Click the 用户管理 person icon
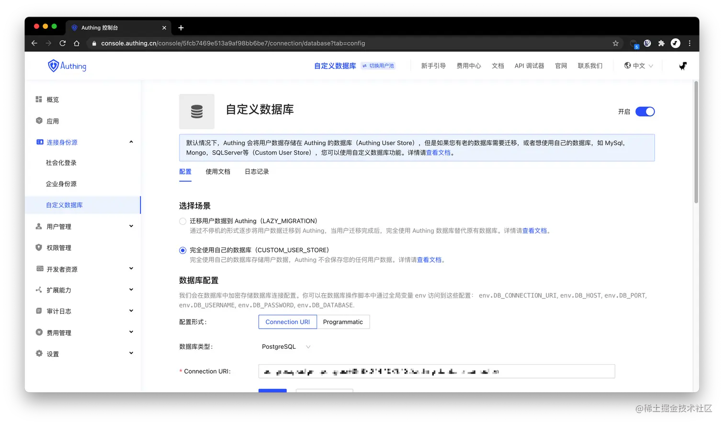The height and width of the screenshot is (425, 724). [39, 226]
